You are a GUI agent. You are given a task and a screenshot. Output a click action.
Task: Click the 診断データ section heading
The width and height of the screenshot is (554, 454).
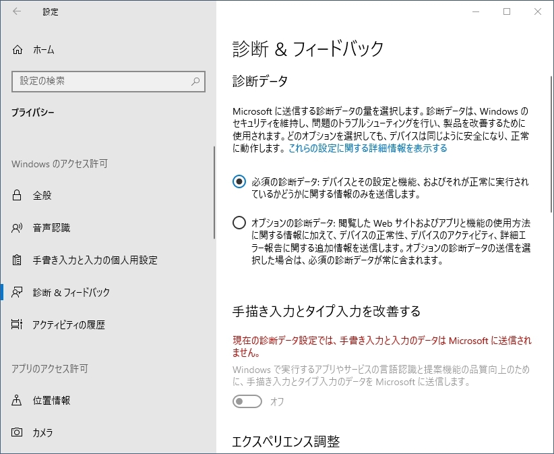260,82
